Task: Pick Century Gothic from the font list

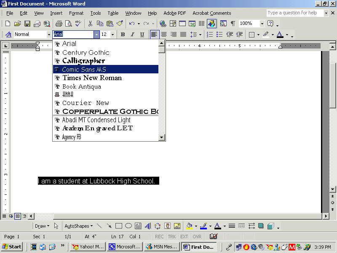Action: pyautogui.click(x=106, y=52)
